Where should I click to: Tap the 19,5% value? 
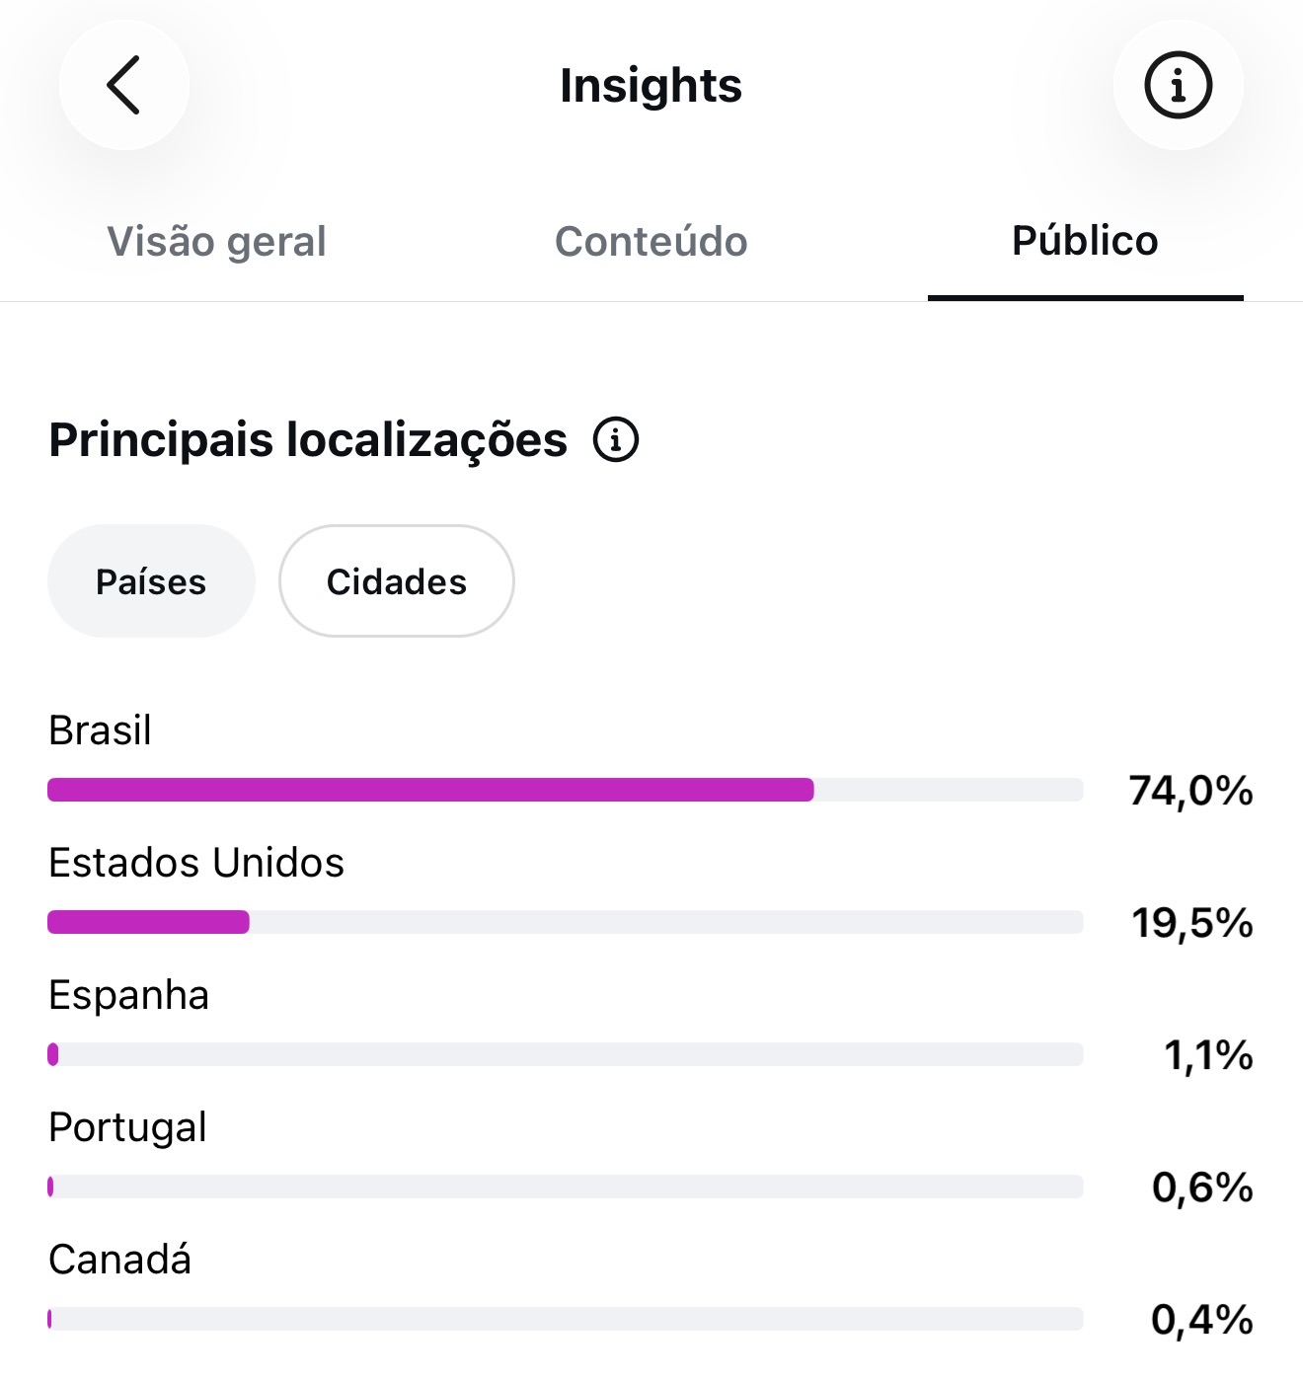point(1192,923)
